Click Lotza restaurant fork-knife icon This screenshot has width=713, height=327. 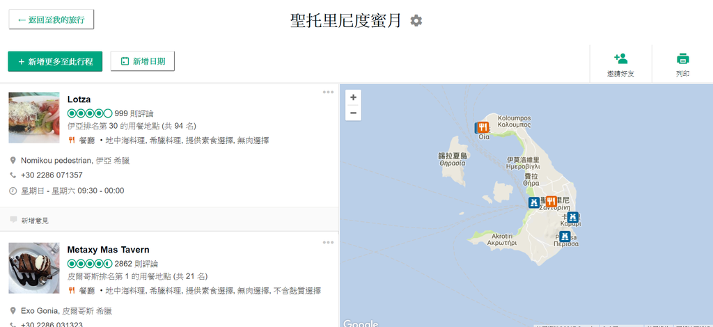tap(72, 141)
